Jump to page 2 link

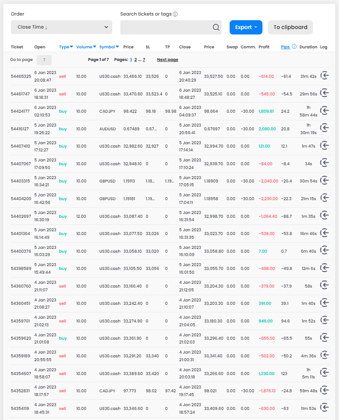click(135, 60)
